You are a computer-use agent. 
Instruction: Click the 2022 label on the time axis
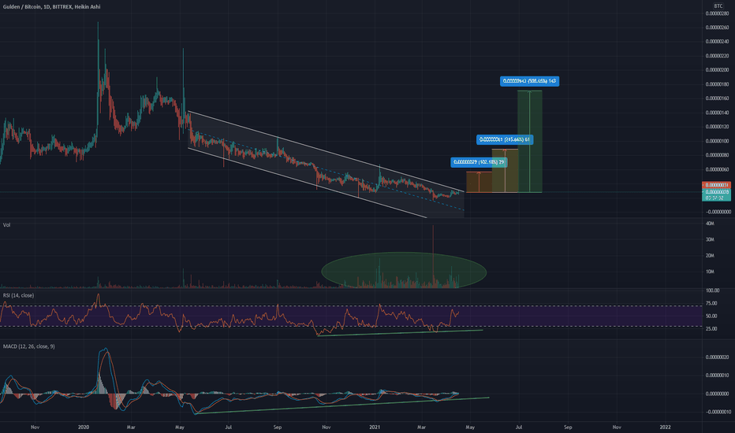[665, 427]
